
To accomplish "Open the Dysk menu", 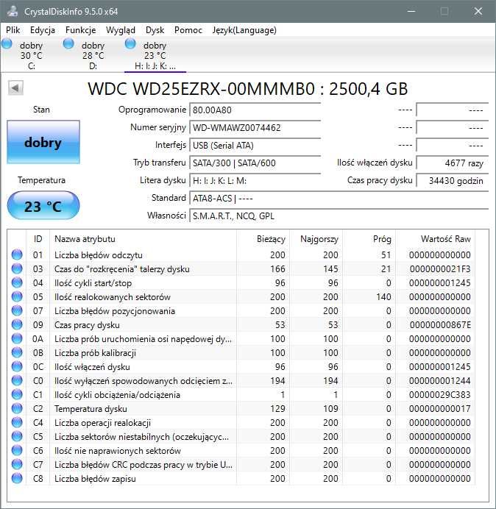I will tap(155, 30).
